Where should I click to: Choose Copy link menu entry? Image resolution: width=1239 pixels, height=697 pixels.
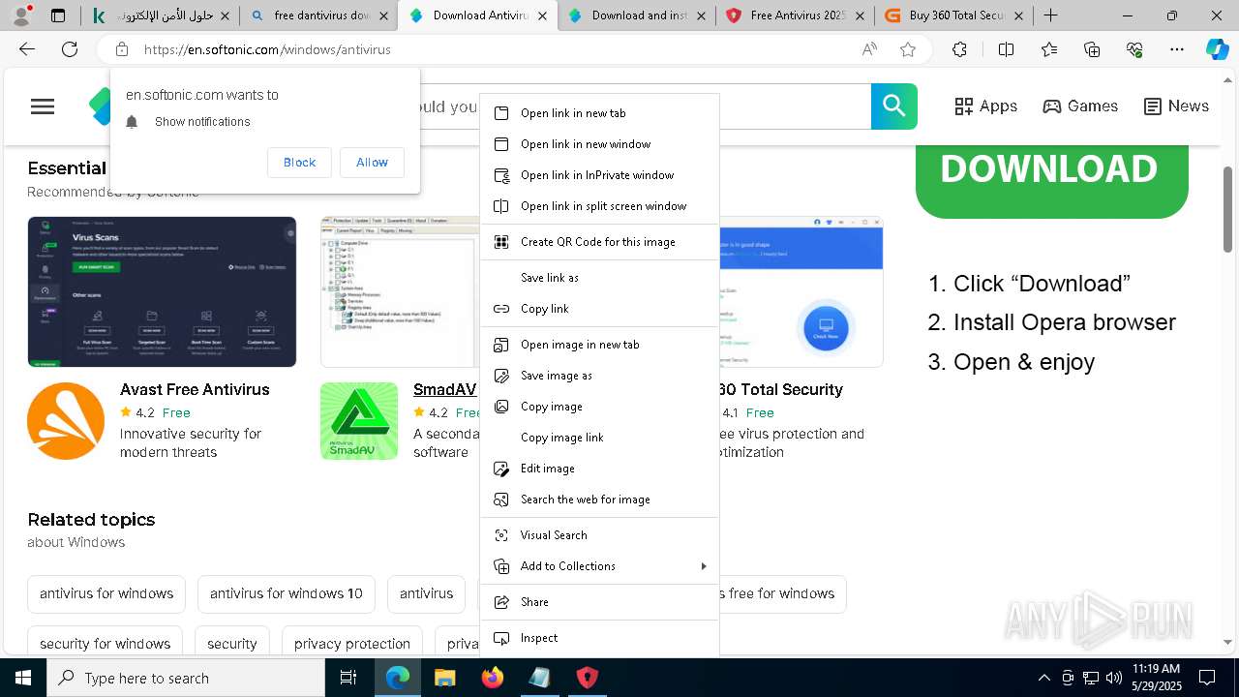click(x=600, y=309)
